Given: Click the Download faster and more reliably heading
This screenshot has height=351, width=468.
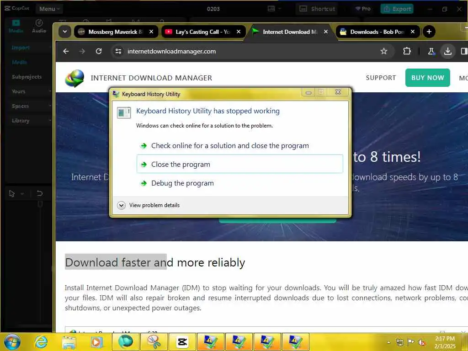Looking at the screenshot, I should [x=155, y=262].
